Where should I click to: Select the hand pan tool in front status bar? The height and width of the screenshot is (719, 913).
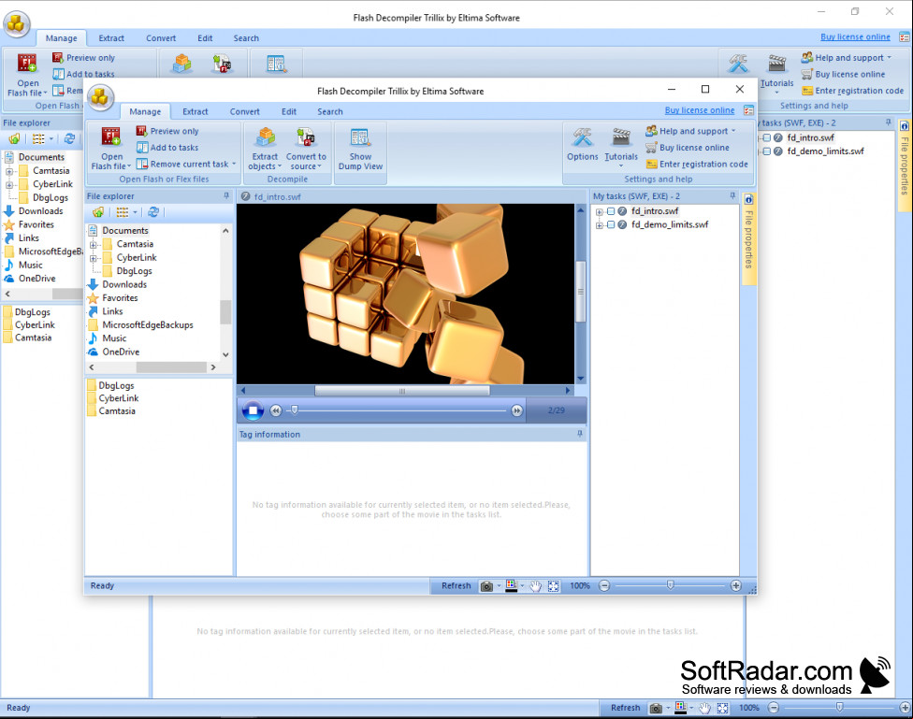point(535,586)
